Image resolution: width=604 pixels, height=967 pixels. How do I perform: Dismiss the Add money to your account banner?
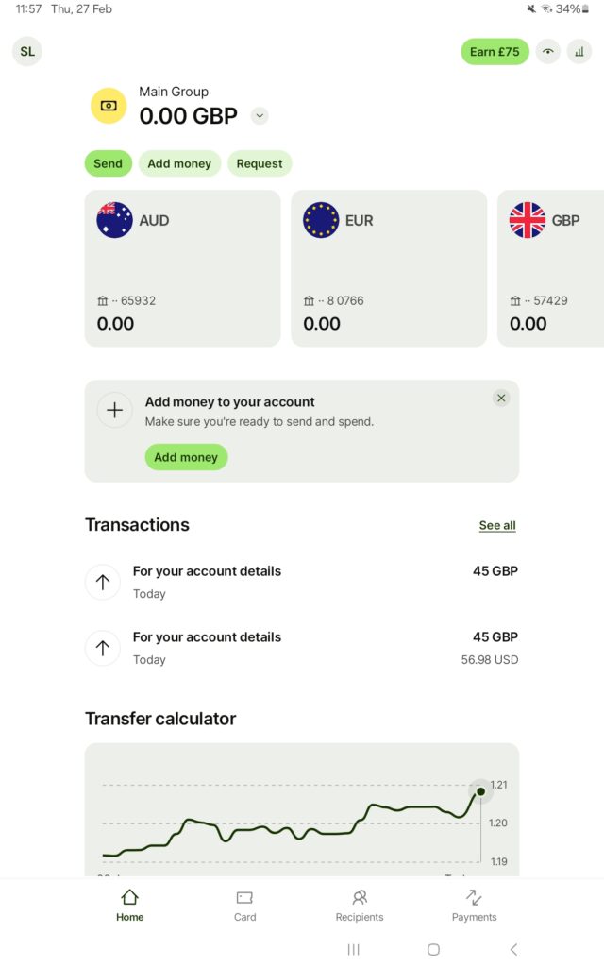tap(501, 399)
